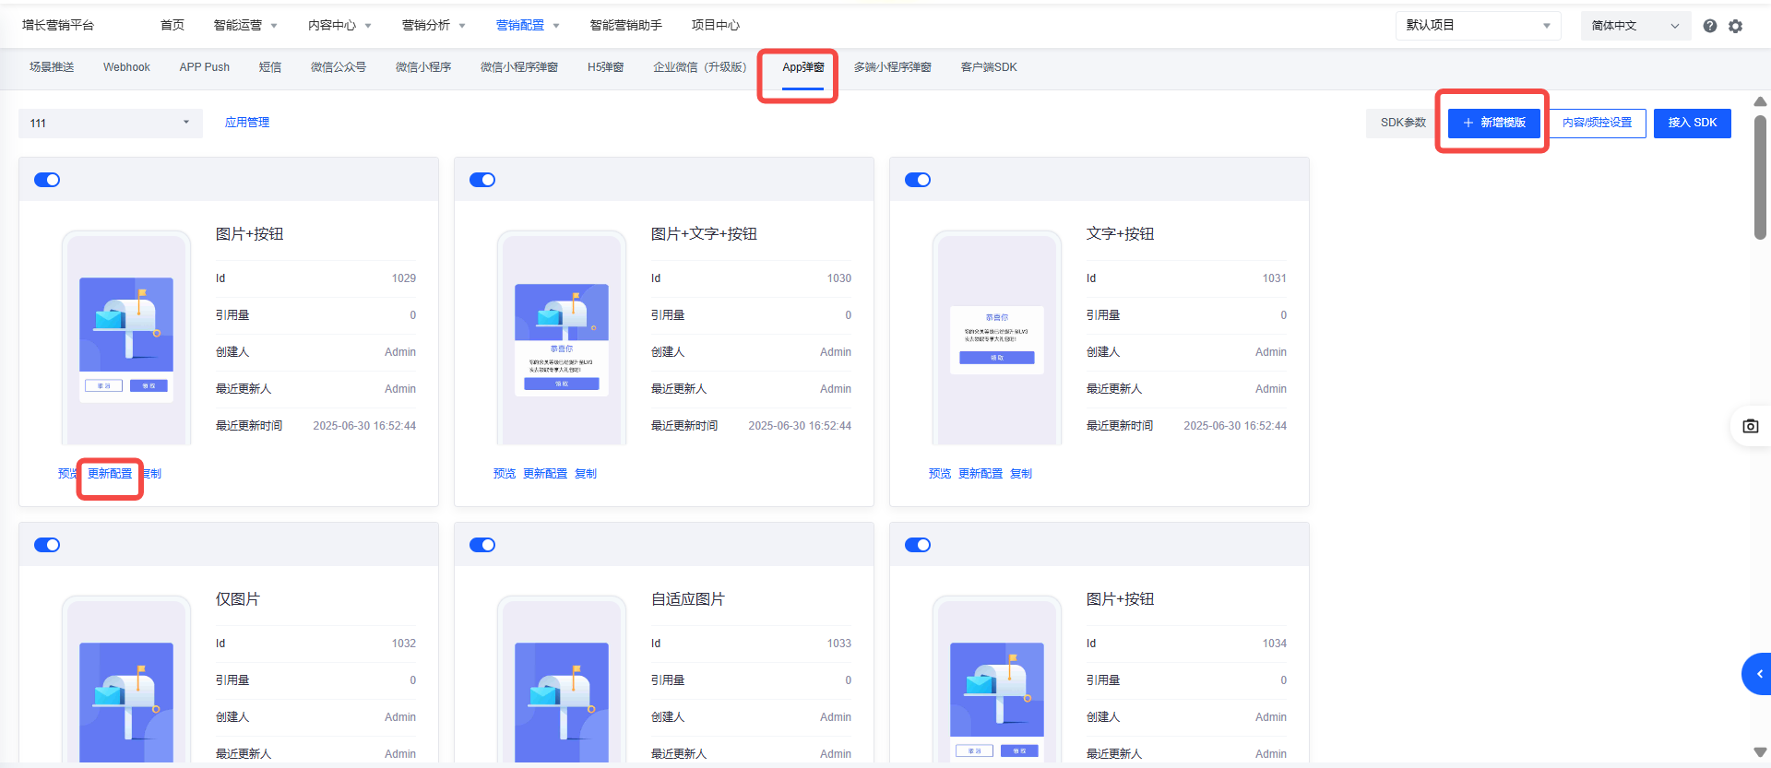The height and width of the screenshot is (768, 1771).
Task: Switch off the template 1031 toggle
Action: tap(918, 180)
